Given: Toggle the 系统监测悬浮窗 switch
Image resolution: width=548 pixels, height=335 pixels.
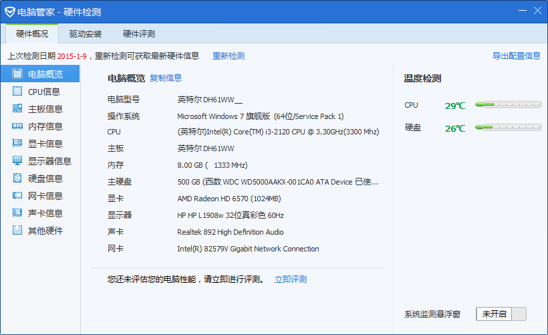Looking at the screenshot, I should (x=501, y=314).
